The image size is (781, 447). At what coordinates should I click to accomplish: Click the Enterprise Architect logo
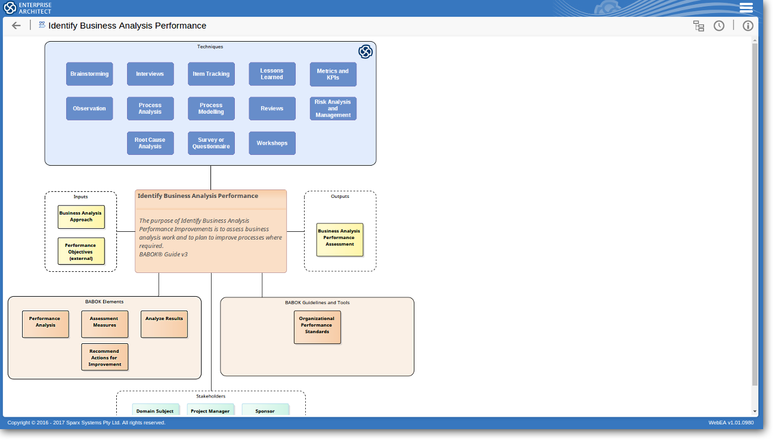(28, 8)
